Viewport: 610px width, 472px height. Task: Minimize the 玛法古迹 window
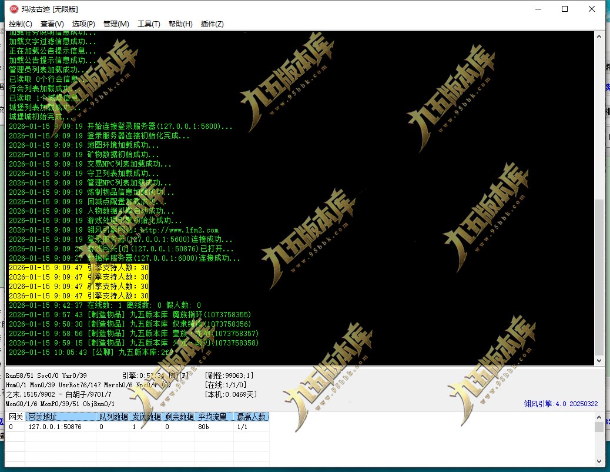538,9
